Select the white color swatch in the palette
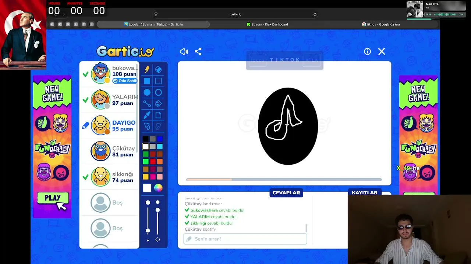471x264 pixels. coord(146,147)
